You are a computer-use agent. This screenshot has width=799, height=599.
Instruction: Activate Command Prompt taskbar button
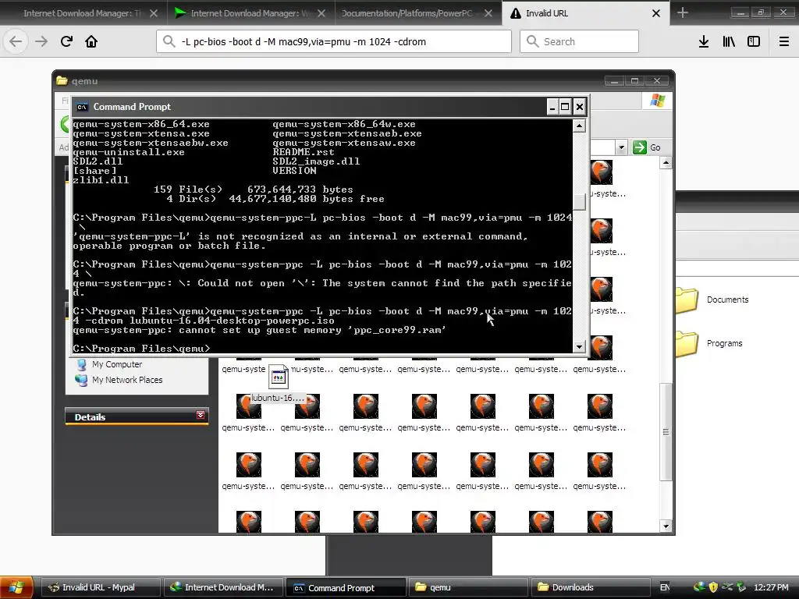pos(346,587)
